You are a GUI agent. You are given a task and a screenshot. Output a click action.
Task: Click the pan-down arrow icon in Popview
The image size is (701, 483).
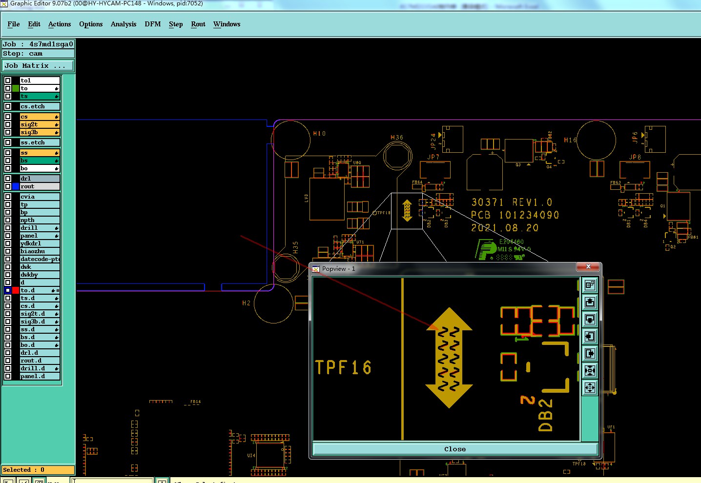tap(590, 319)
